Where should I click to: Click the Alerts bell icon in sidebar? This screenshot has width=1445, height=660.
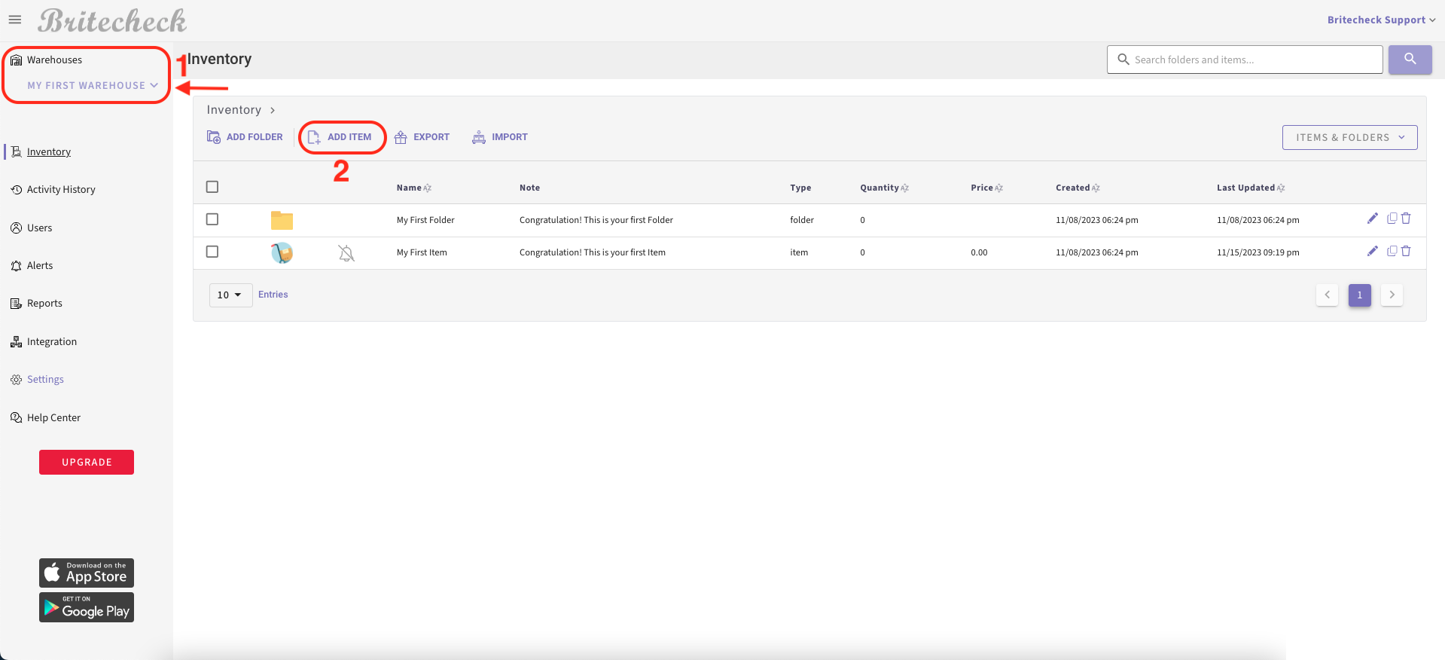16,266
